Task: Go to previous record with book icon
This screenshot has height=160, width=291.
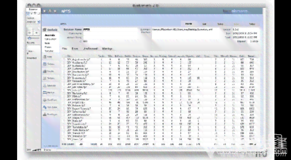Action: [30, 33]
